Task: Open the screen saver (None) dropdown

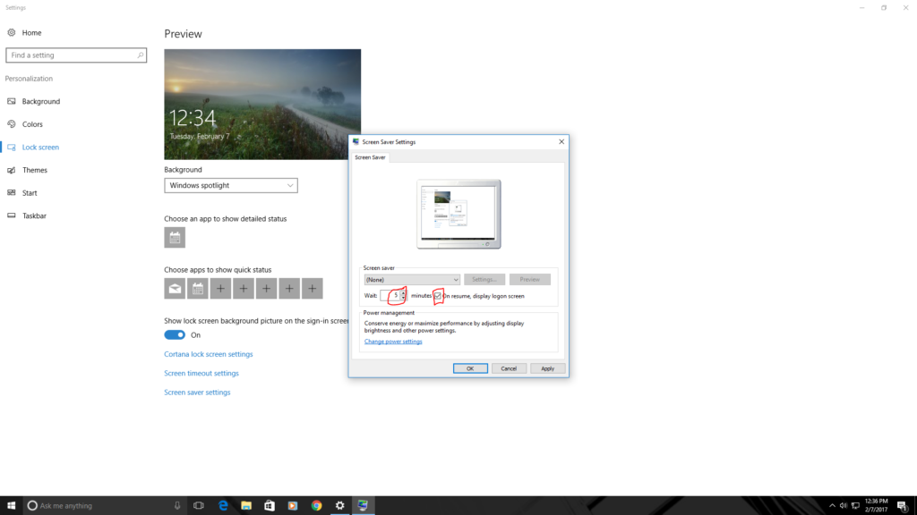Action: pyautogui.click(x=412, y=280)
